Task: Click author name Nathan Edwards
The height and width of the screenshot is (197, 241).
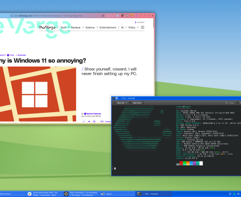Action: pos(94,114)
